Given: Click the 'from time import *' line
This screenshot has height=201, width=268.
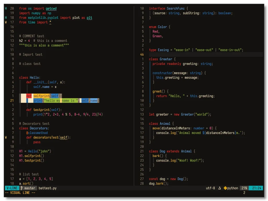Looking at the screenshot, I should click(x=35, y=22).
